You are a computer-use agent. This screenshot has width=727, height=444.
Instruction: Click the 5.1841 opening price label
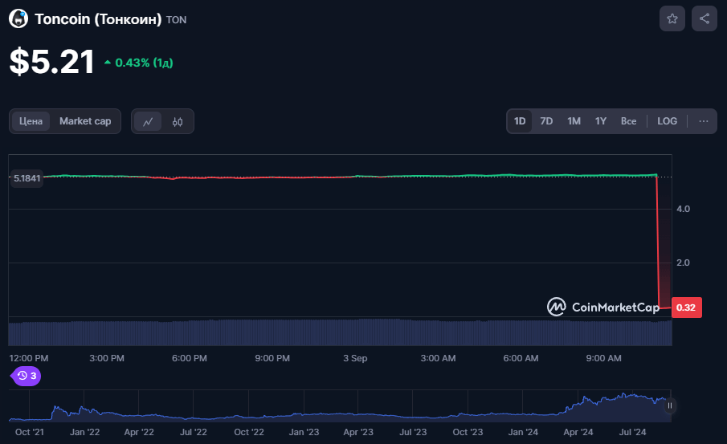coord(27,178)
